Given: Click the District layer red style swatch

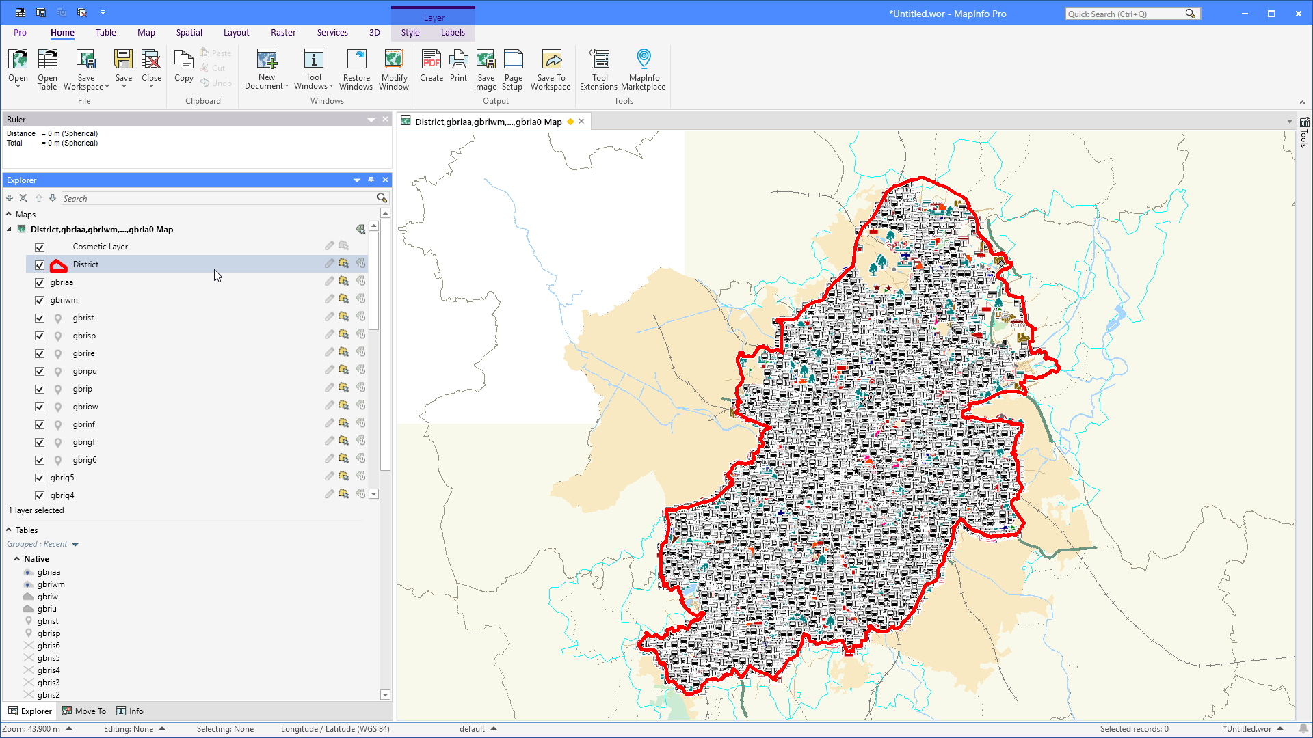Looking at the screenshot, I should point(59,265).
